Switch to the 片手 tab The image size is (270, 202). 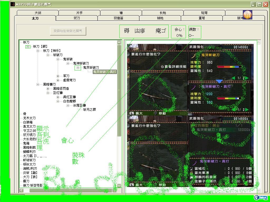point(79,13)
